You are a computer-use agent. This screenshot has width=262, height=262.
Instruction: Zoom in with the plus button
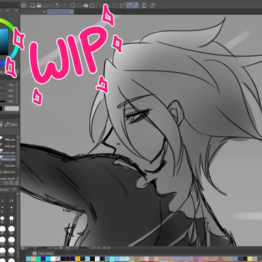click(56, 248)
